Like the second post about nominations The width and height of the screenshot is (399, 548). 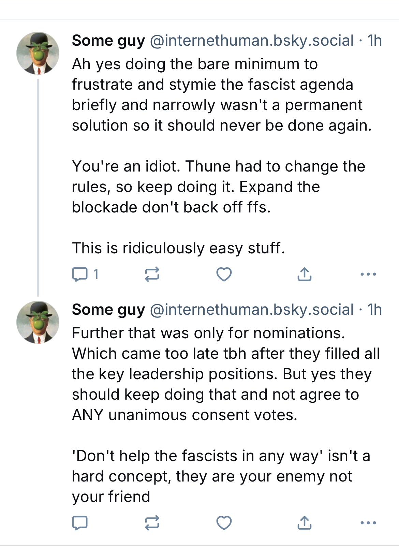pyautogui.click(x=224, y=523)
